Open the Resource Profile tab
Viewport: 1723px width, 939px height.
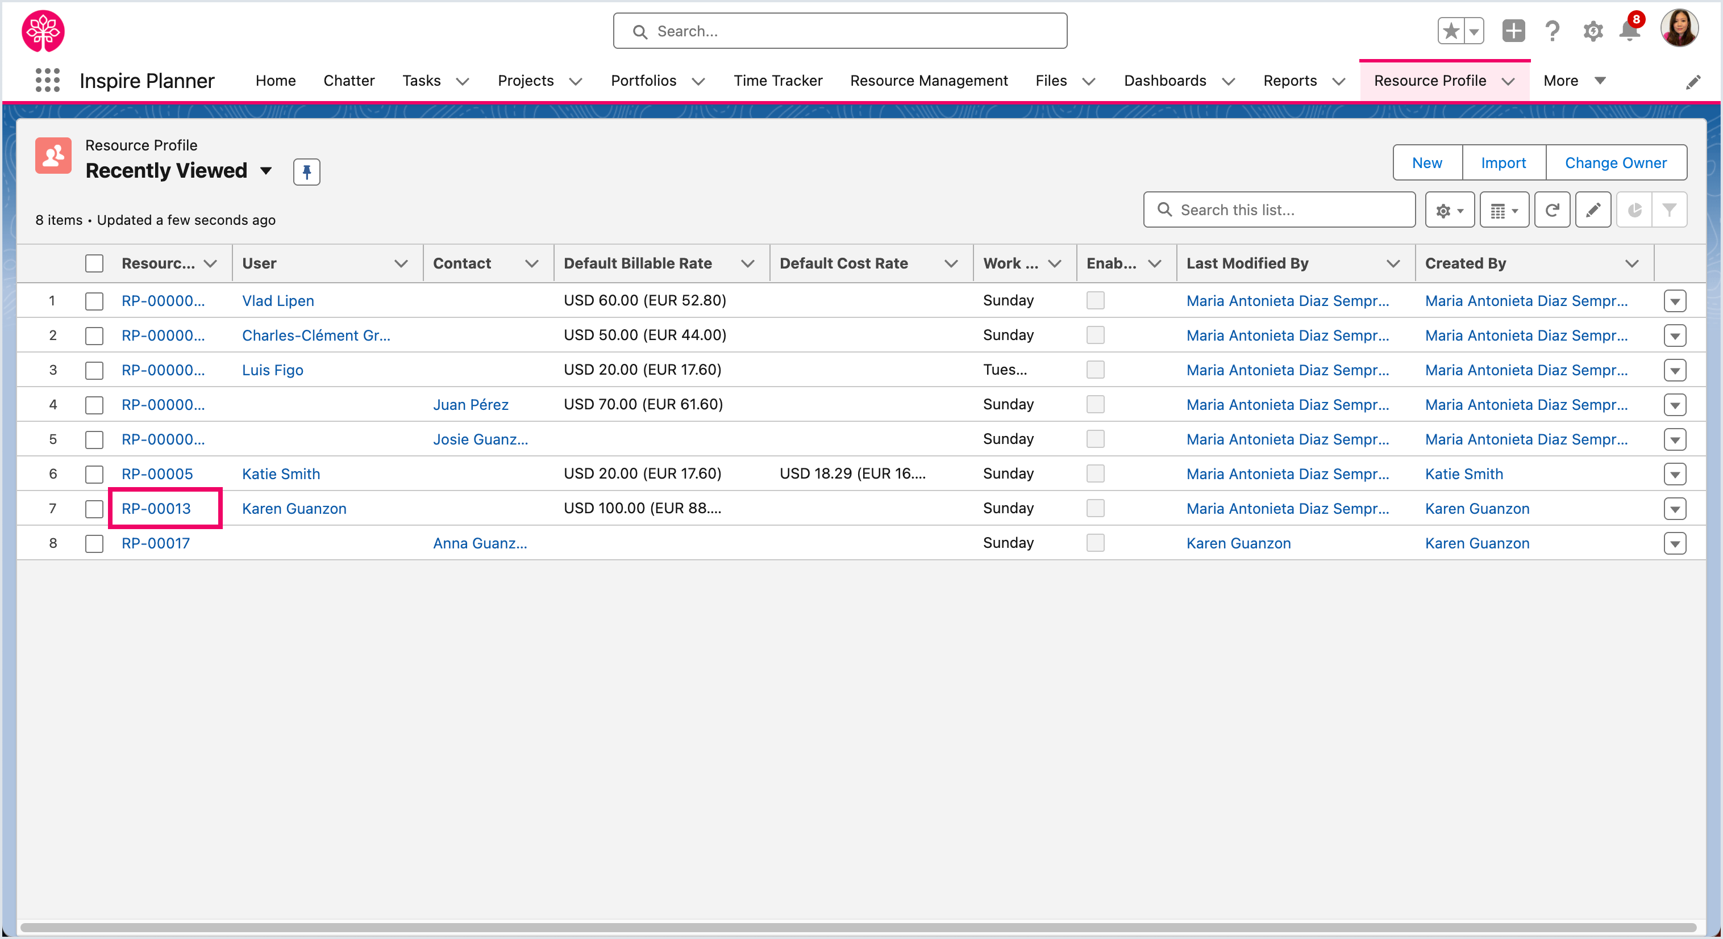point(1430,81)
